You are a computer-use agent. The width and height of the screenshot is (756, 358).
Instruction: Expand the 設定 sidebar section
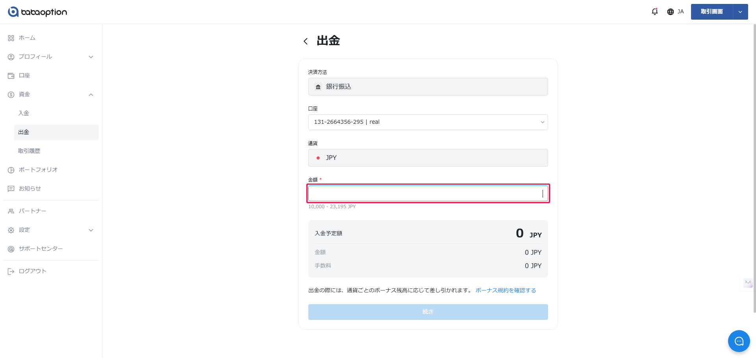tap(91, 230)
